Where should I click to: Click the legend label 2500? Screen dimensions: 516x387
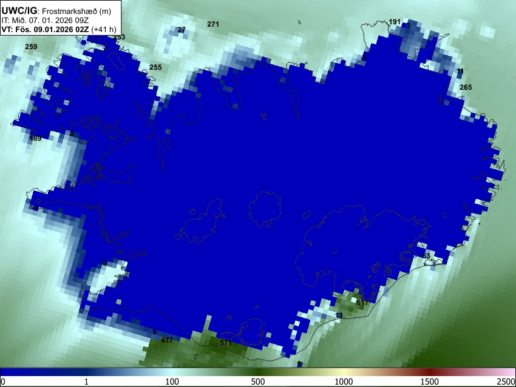click(x=506, y=382)
